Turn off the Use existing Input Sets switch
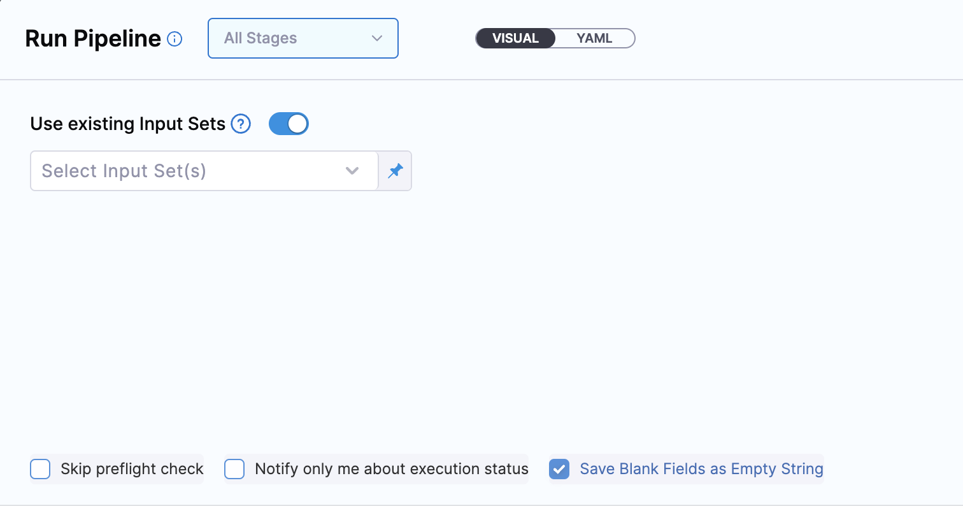 [289, 124]
